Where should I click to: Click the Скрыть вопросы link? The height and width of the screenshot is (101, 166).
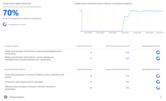pos(16,97)
